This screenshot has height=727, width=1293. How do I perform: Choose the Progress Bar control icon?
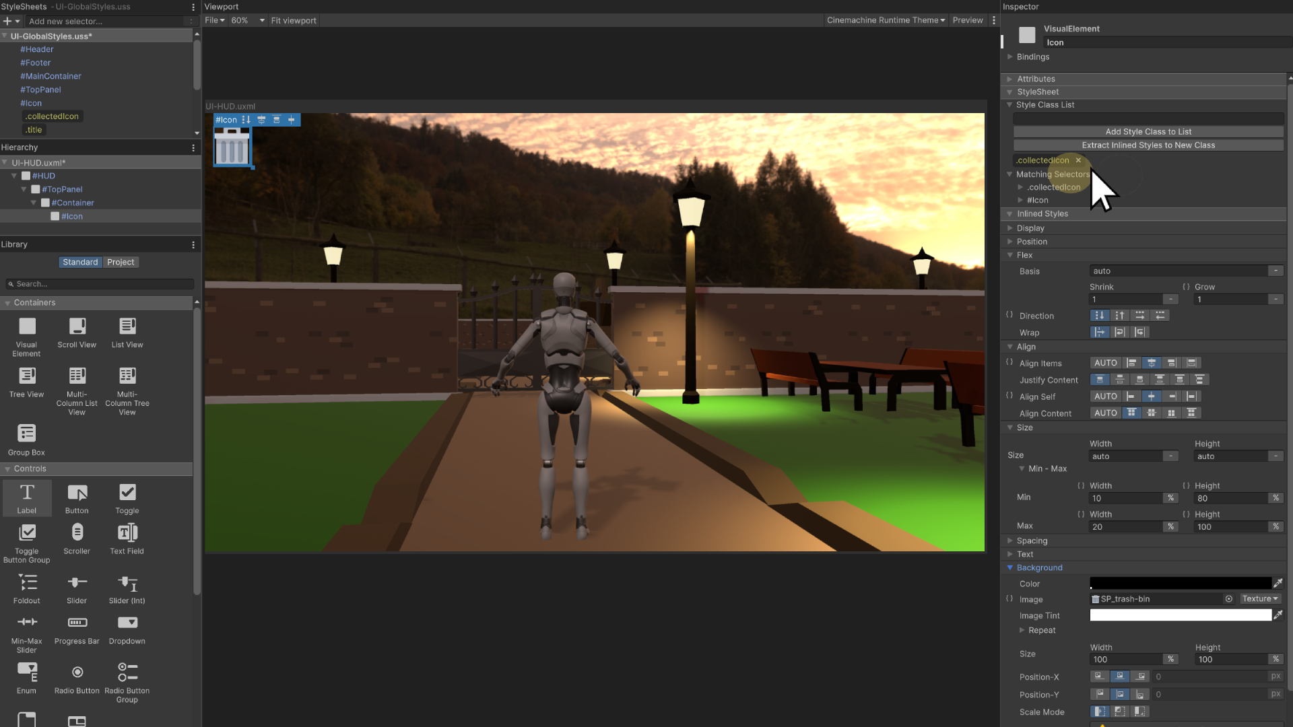[77, 623]
